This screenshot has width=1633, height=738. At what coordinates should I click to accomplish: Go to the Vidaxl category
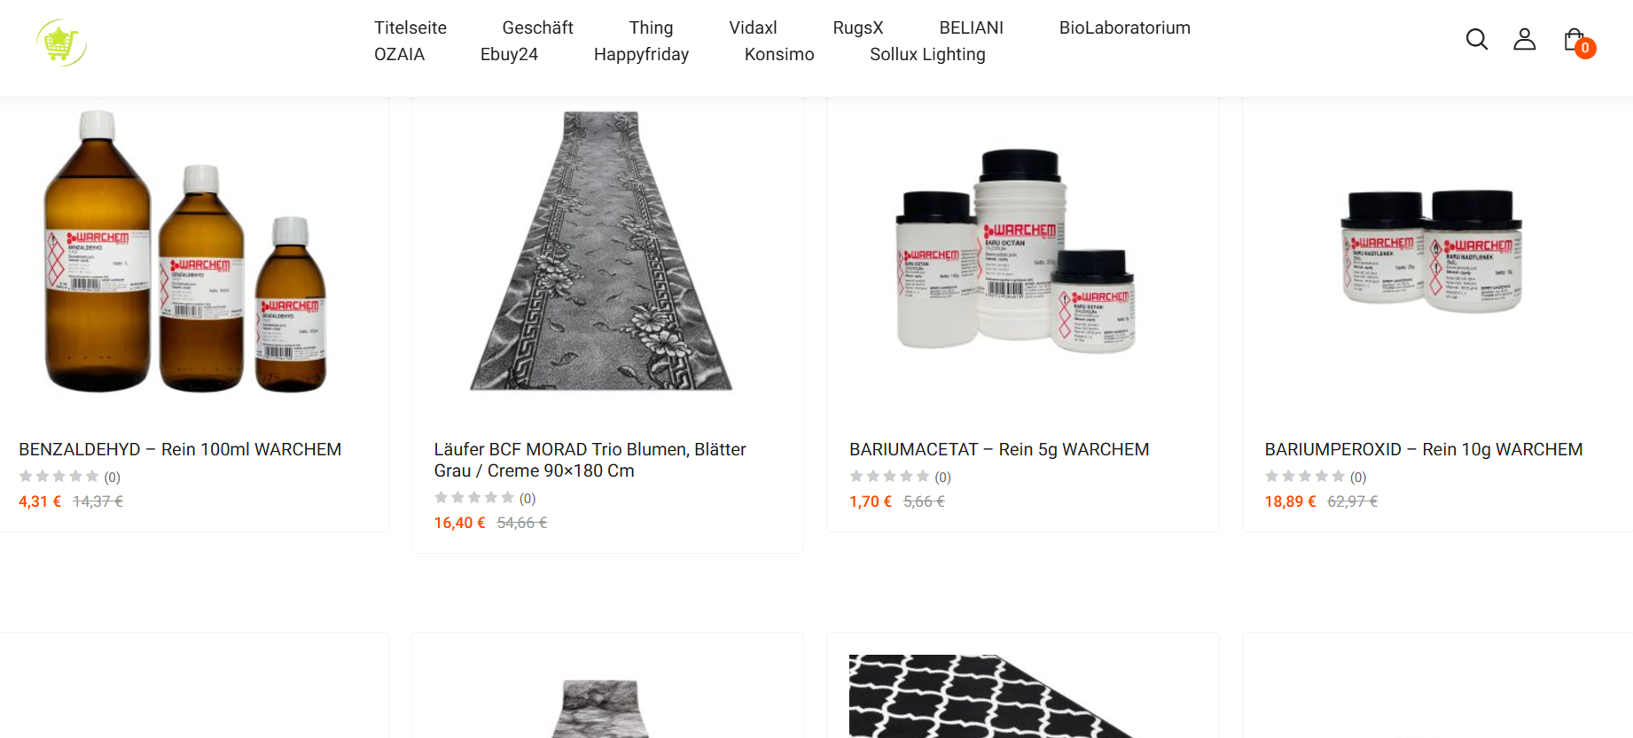[753, 27]
